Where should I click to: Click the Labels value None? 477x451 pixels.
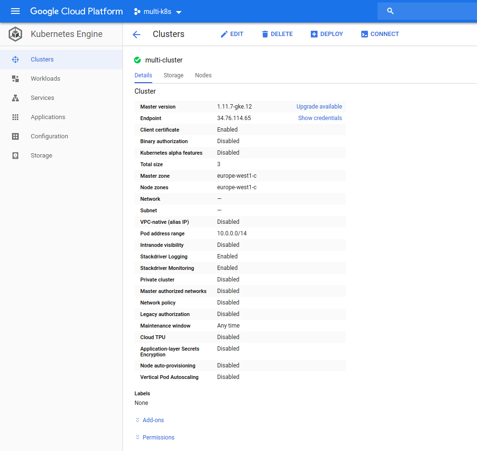[141, 403]
